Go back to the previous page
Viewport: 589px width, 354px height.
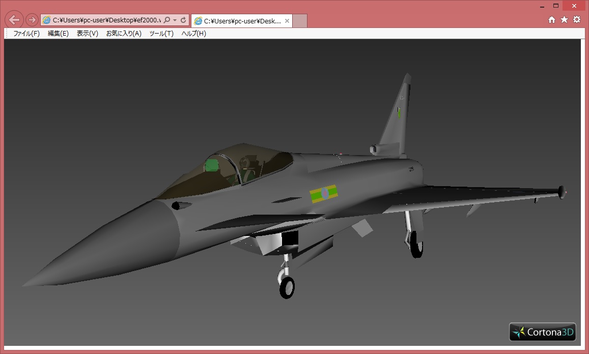[x=14, y=20]
